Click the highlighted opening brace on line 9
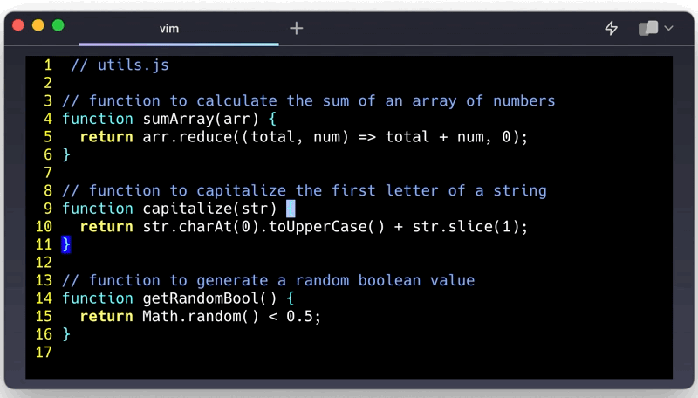 pyautogui.click(x=291, y=209)
